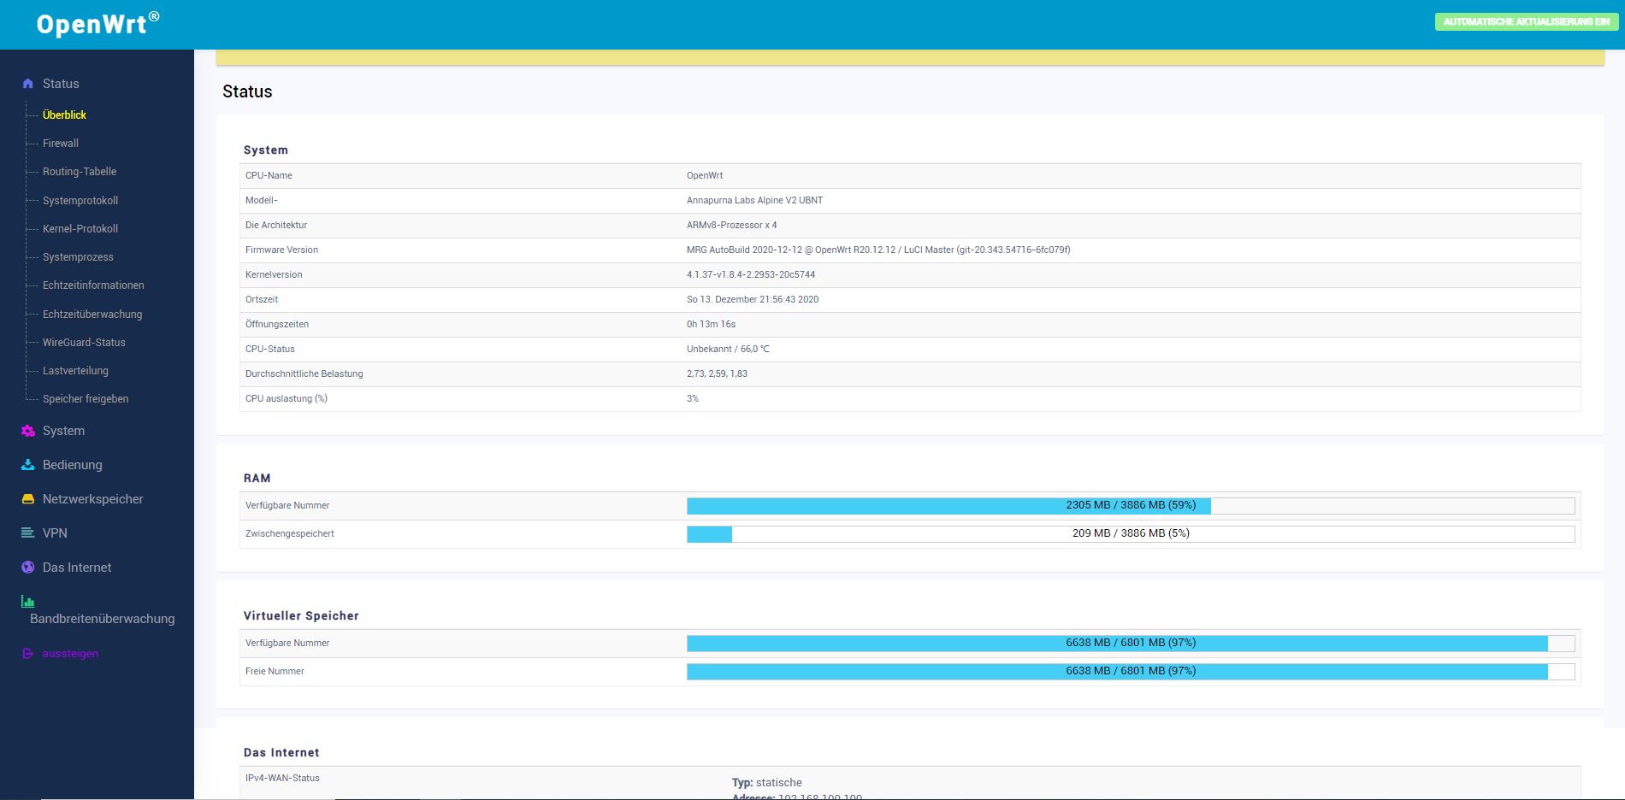Select Kernel-Protokoll in the sidebar
The image size is (1625, 800).
coord(80,228)
